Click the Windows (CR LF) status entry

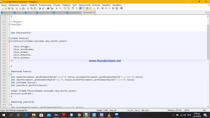(x=174, y=110)
